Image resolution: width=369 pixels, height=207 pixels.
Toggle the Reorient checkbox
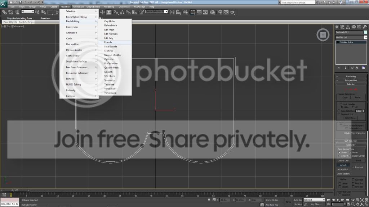pos(353,167)
